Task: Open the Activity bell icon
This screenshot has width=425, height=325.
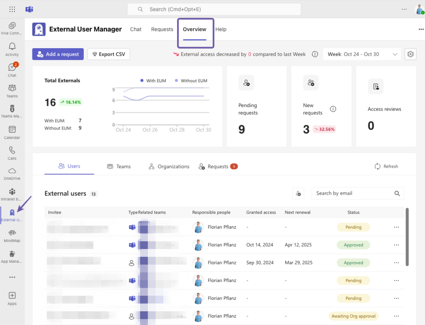Action: [x=12, y=49]
